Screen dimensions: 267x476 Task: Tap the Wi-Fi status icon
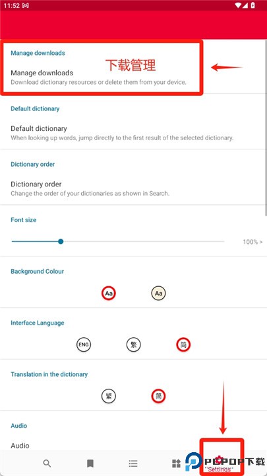pyautogui.click(x=238, y=5)
